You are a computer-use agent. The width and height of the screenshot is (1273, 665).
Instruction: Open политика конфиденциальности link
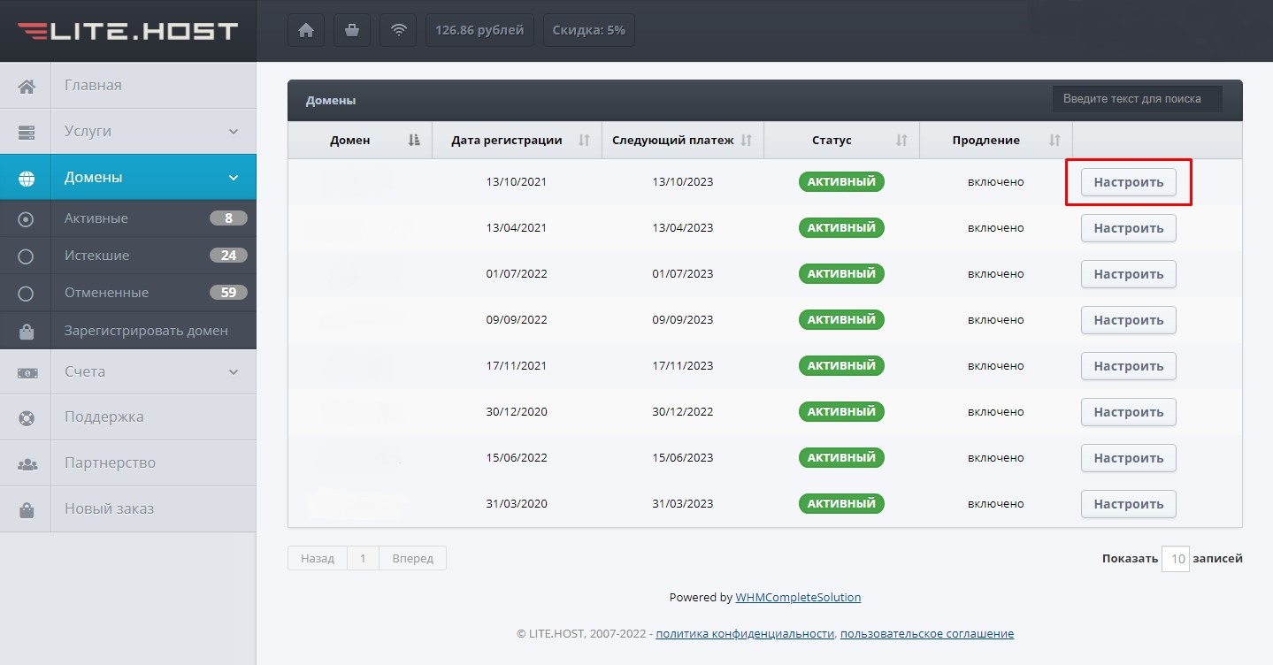coord(745,634)
